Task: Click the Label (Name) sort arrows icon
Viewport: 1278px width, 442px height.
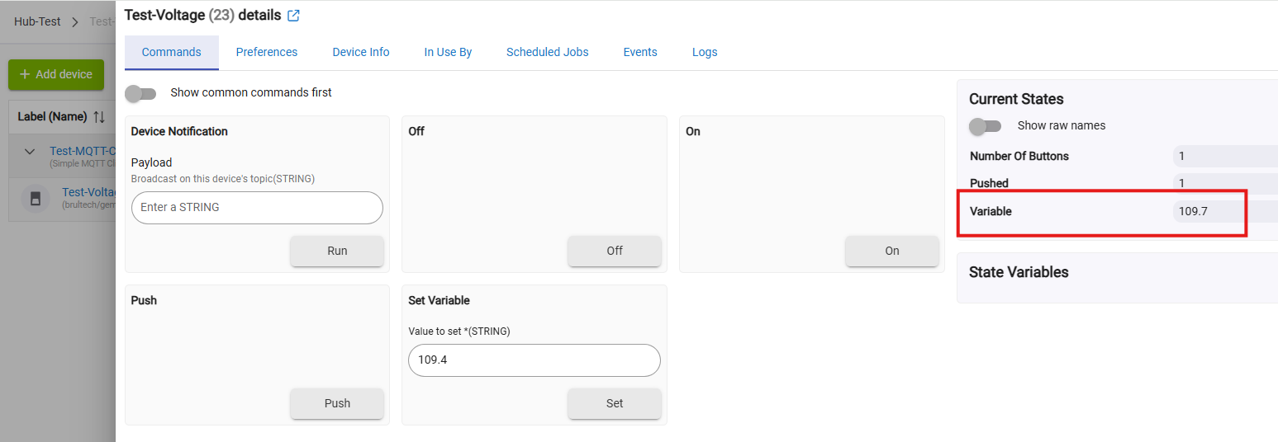Action: (99, 117)
